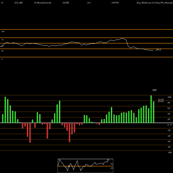Click the 'SI & MR' header label
Screen dimensions: 173x173
click(x=18, y=3)
